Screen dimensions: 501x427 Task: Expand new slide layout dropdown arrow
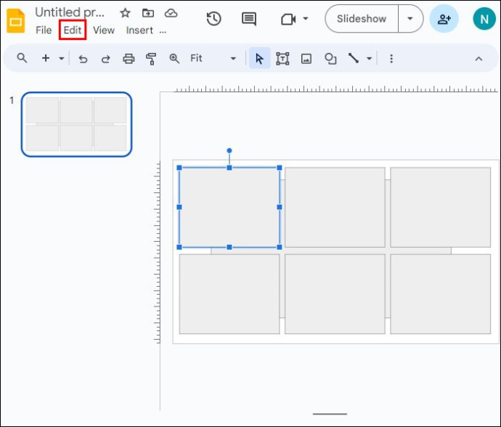(61, 59)
